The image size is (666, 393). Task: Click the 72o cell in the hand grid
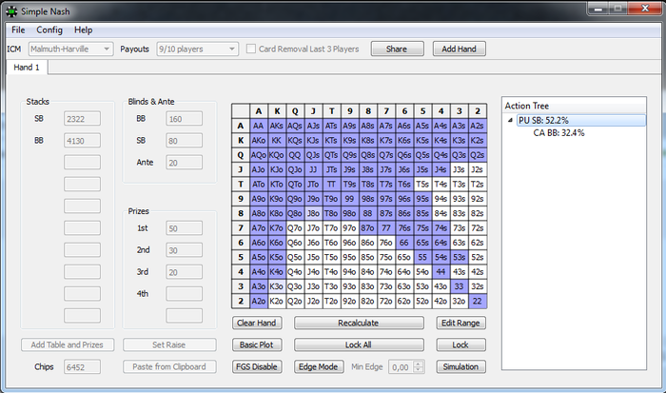386,301
